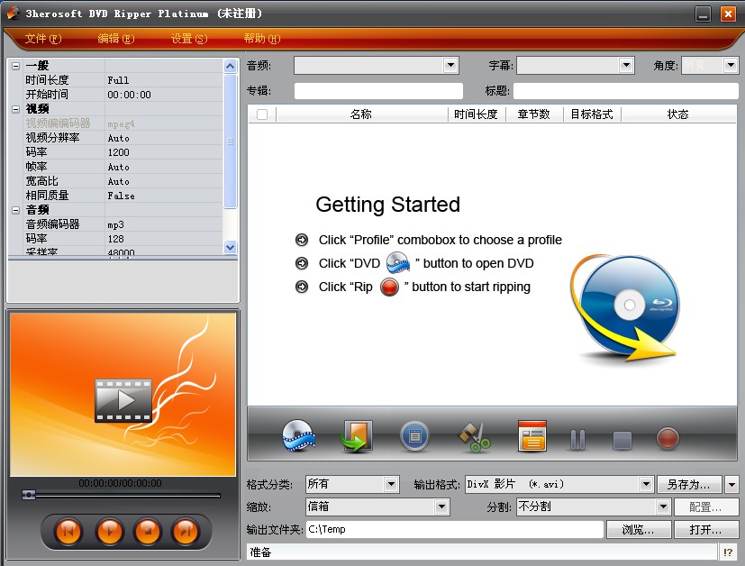Viewport: 745px width, 566px height.
Task: Click the 浏览 browse button
Action: pos(639,529)
